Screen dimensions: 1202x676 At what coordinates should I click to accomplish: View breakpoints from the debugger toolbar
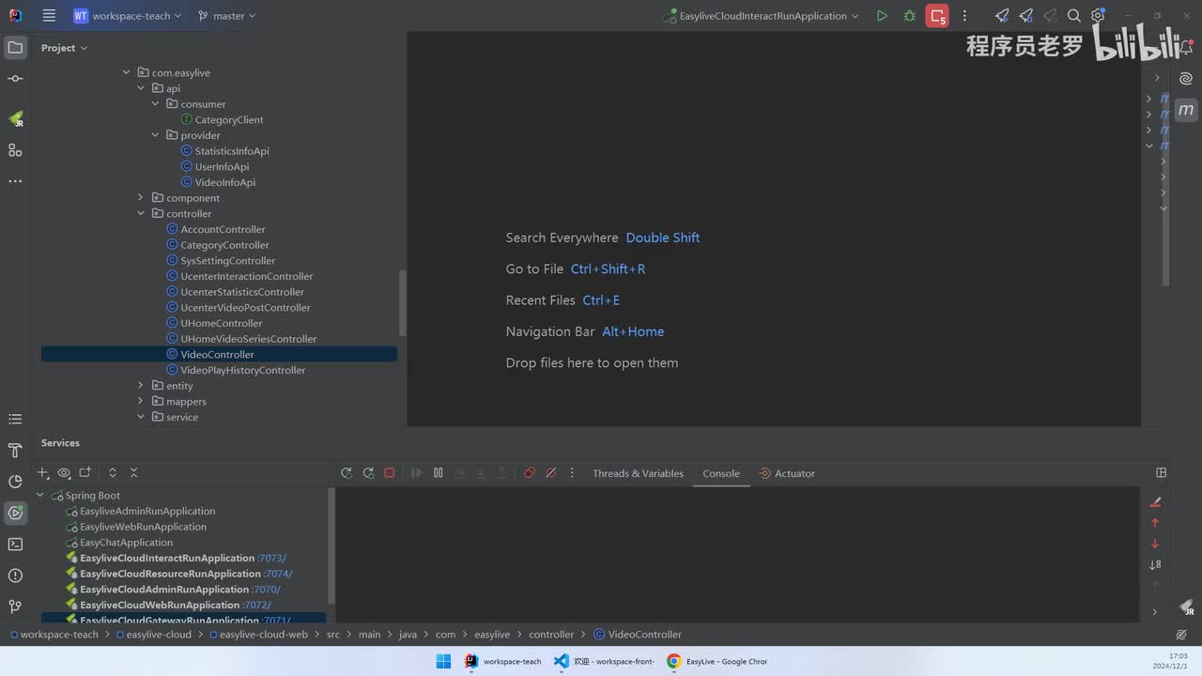(530, 473)
